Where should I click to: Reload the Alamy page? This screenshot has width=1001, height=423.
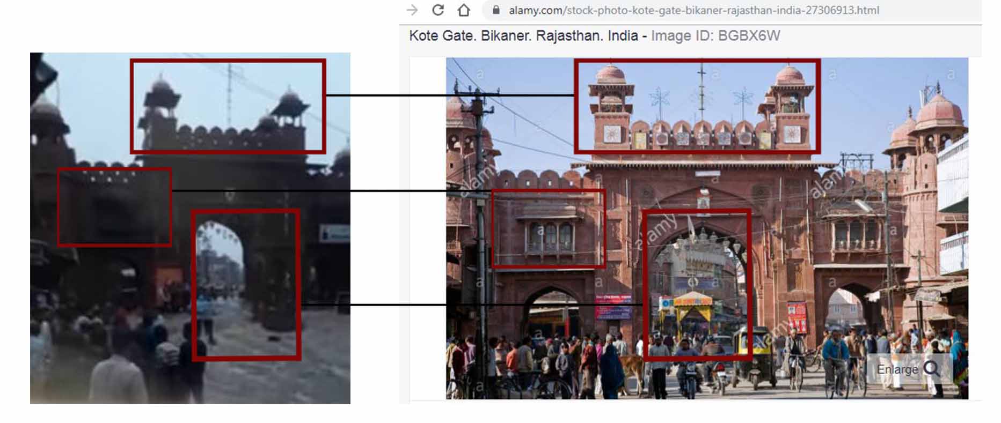click(x=438, y=10)
